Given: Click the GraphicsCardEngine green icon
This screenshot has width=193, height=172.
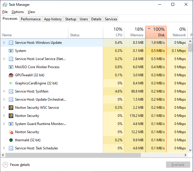Looking at the screenshot, I should (x=11, y=83).
